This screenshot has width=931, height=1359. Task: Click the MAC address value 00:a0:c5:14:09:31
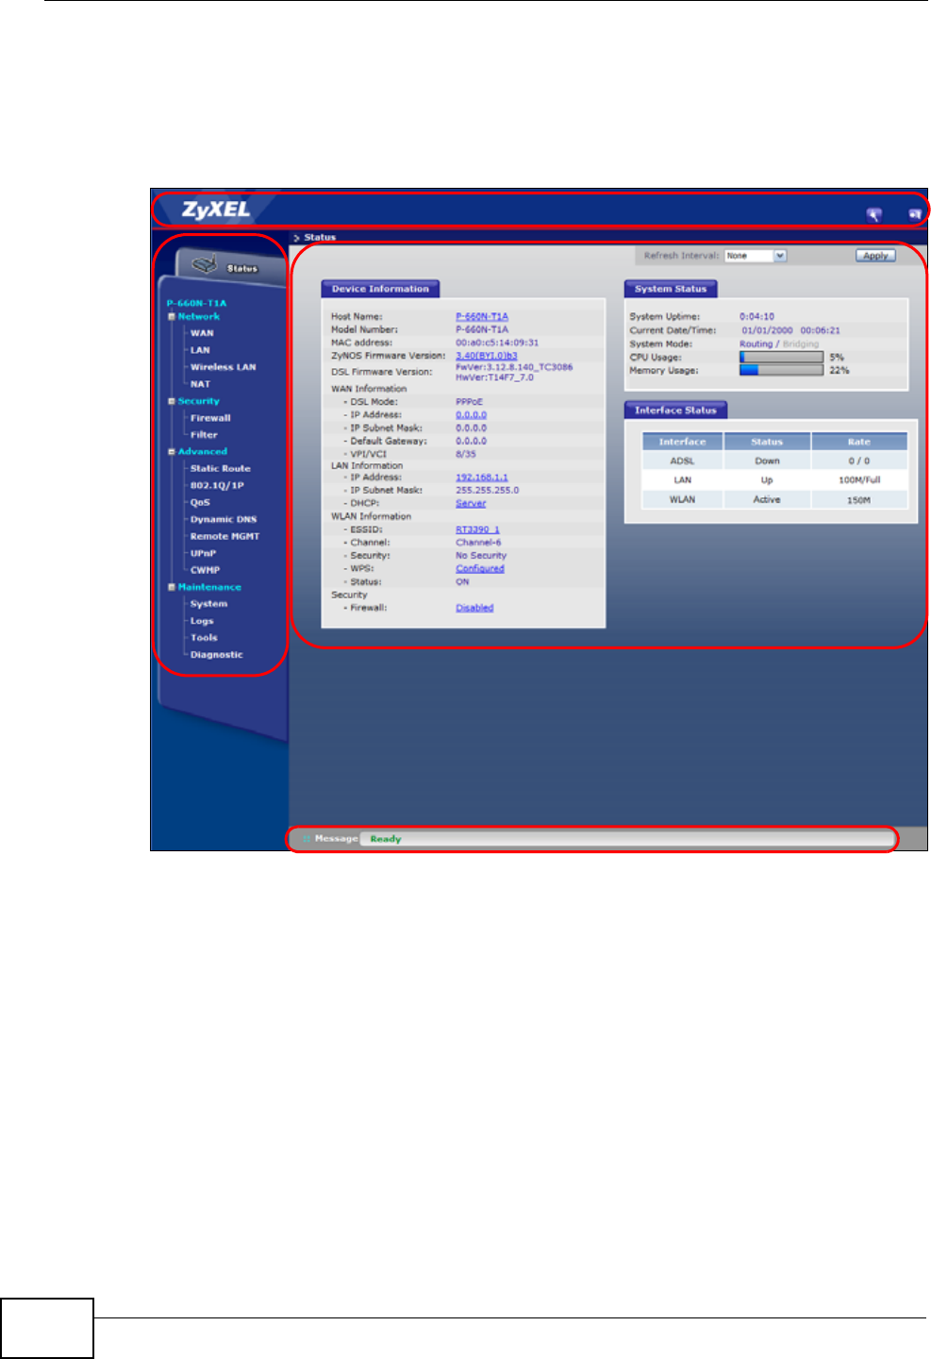click(497, 343)
